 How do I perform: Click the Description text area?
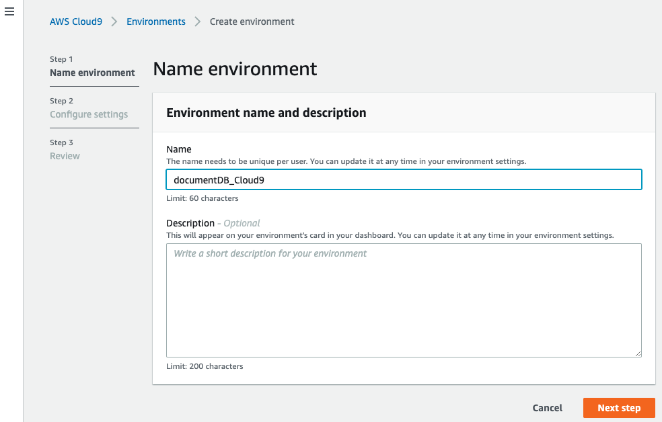click(x=404, y=300)
